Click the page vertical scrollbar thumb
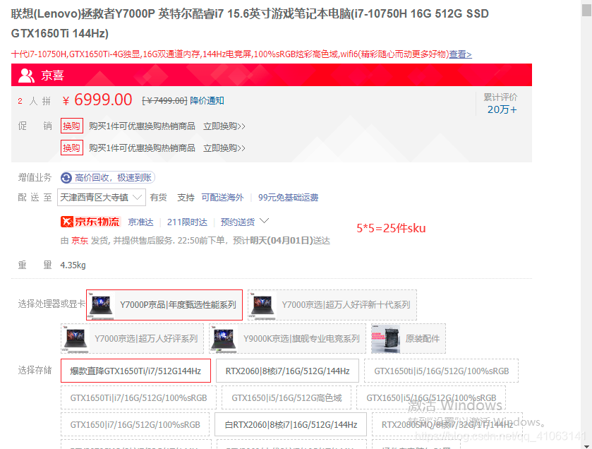Viewport: 592px width, 449px height. (586, 8)
